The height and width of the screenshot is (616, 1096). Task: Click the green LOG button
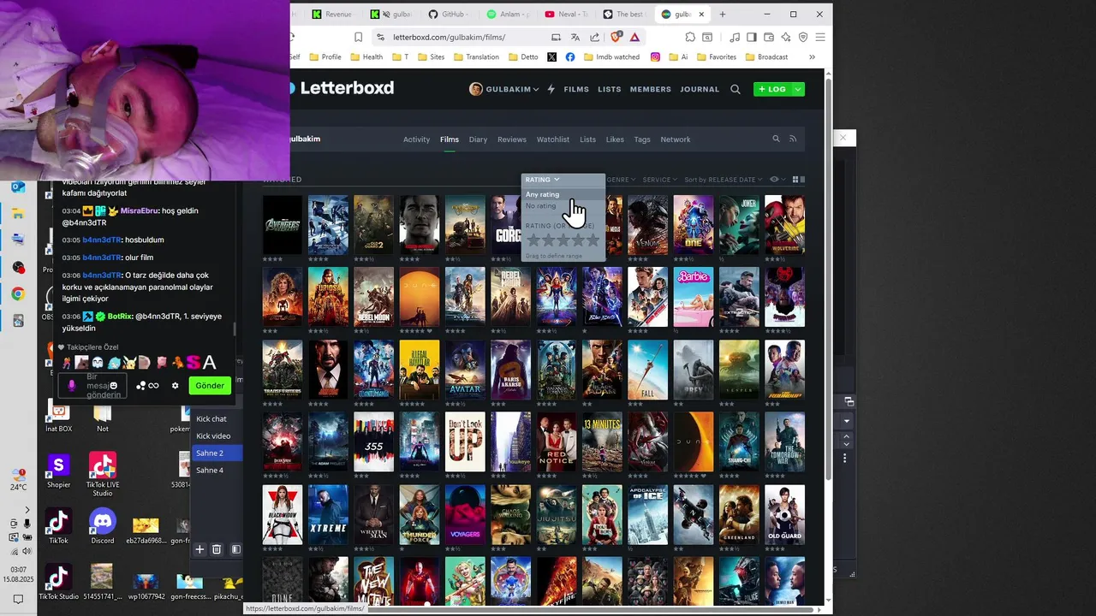click(772, 89)
